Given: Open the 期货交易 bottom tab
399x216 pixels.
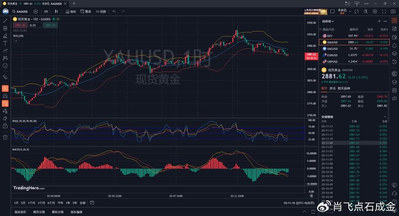Looking at the screenshot, I should click(x=39, y=212).
